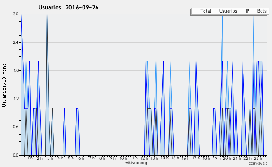This screenshot has width=272, height=167.
Task: Click the '17 h' x-axis label
Action: [x=196, y=158]
